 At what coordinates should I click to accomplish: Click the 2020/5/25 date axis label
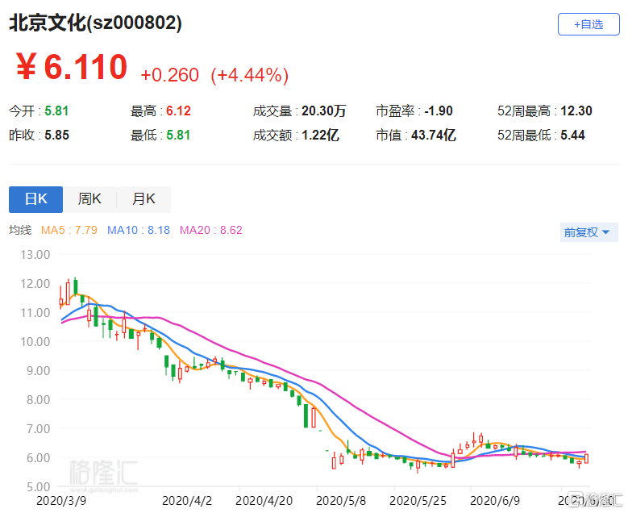[x=418, y=501]
